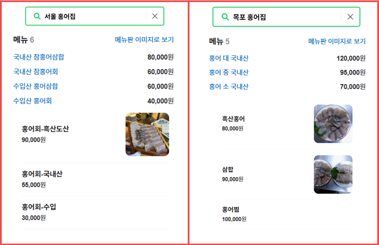Select 홍어 대 국내산 menu item
Viewport: 379px width, 245px height.
pyautogui.click(x=228, y=58)
